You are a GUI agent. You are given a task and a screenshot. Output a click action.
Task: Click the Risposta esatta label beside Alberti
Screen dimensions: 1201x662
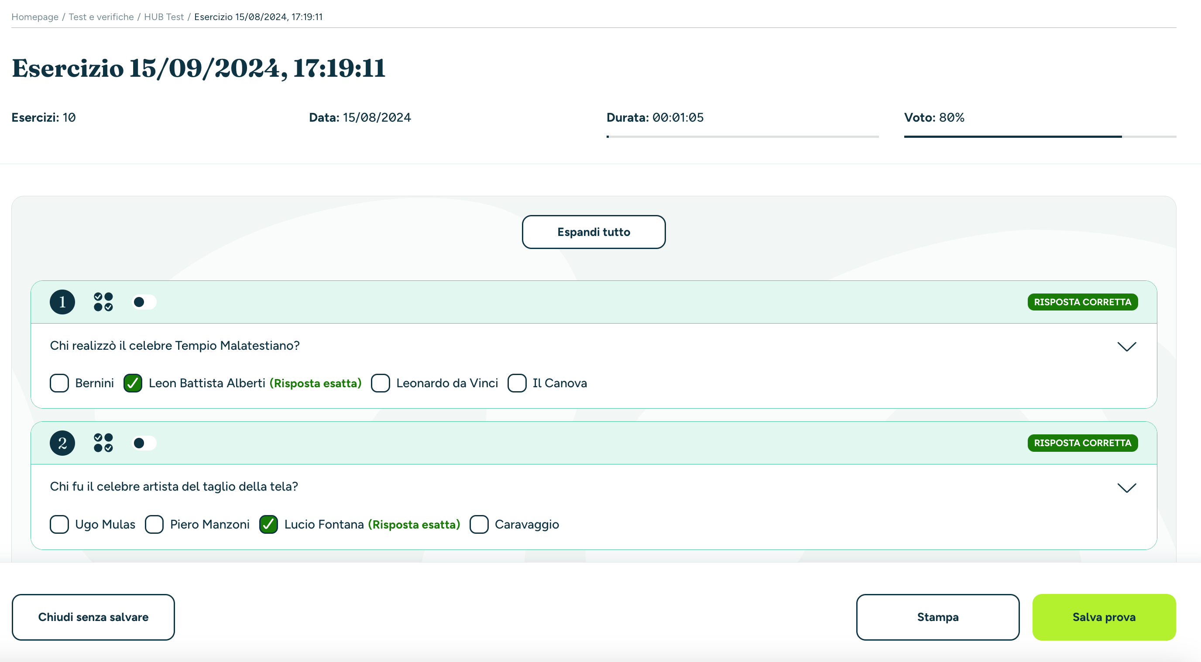click(x=316, y=383)
